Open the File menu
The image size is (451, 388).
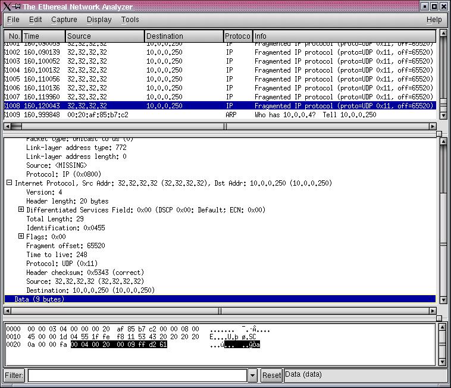click(x=13, y=19)
